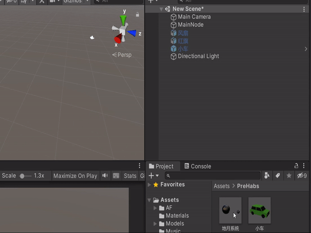Image resolution: width=311 pixels, height=233 pixels.
Task: Toggle the Project panel lock icon
Action: click(x=296, y=166)
